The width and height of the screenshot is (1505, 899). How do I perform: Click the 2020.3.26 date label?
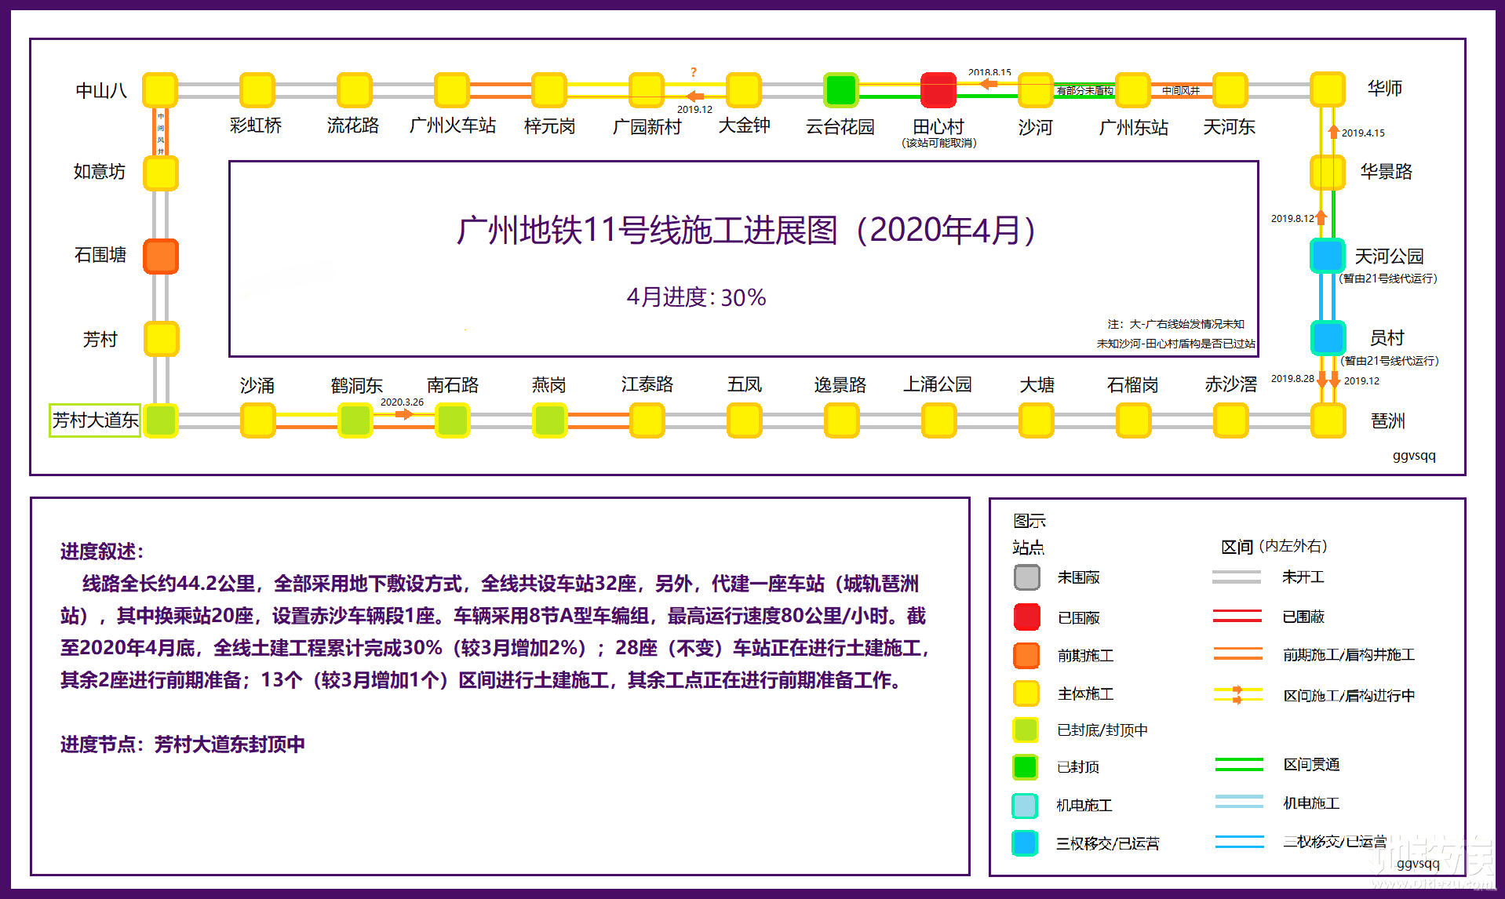(402, 402)
